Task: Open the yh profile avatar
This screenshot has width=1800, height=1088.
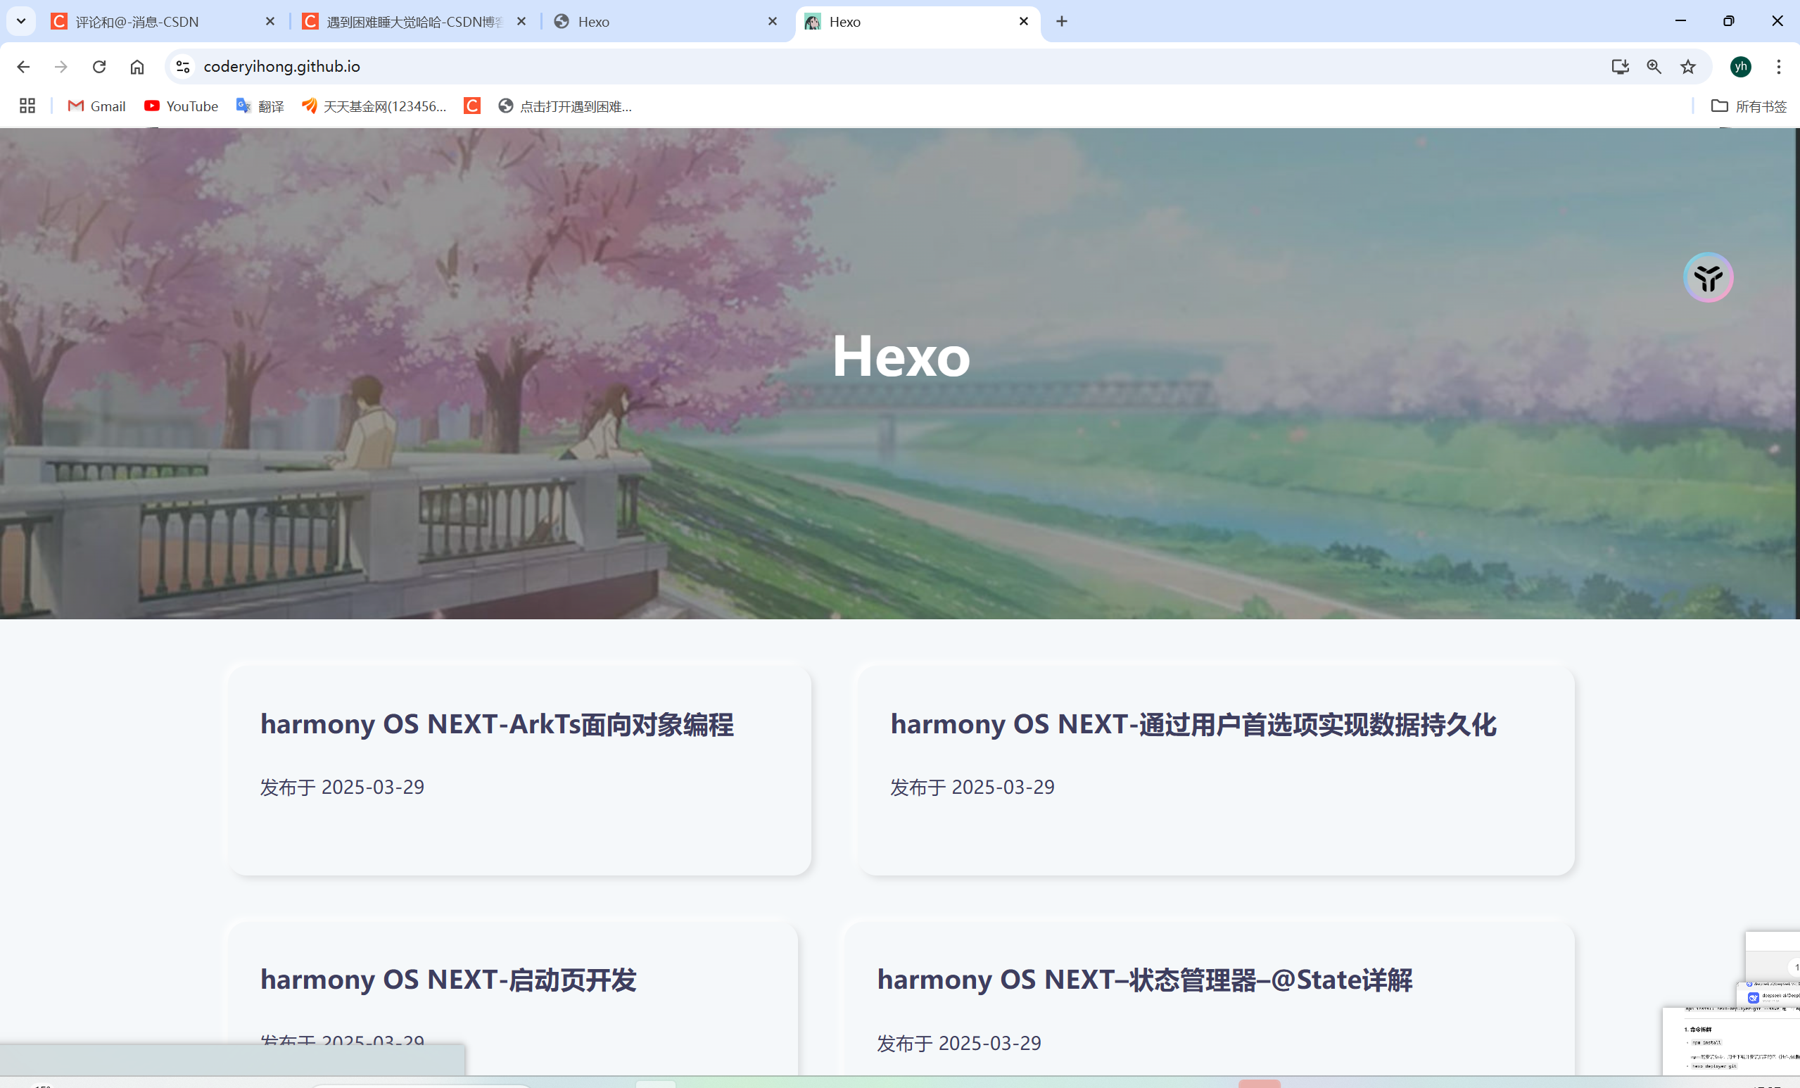Action: 1741,66
